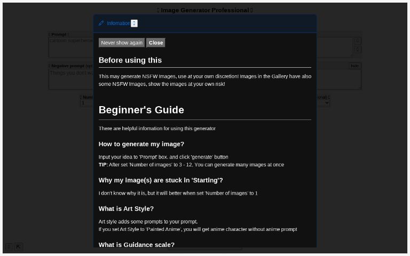Focus the Negative prompt text area
Viewport: 410px width, 256px height.
(x=69, y=79)
